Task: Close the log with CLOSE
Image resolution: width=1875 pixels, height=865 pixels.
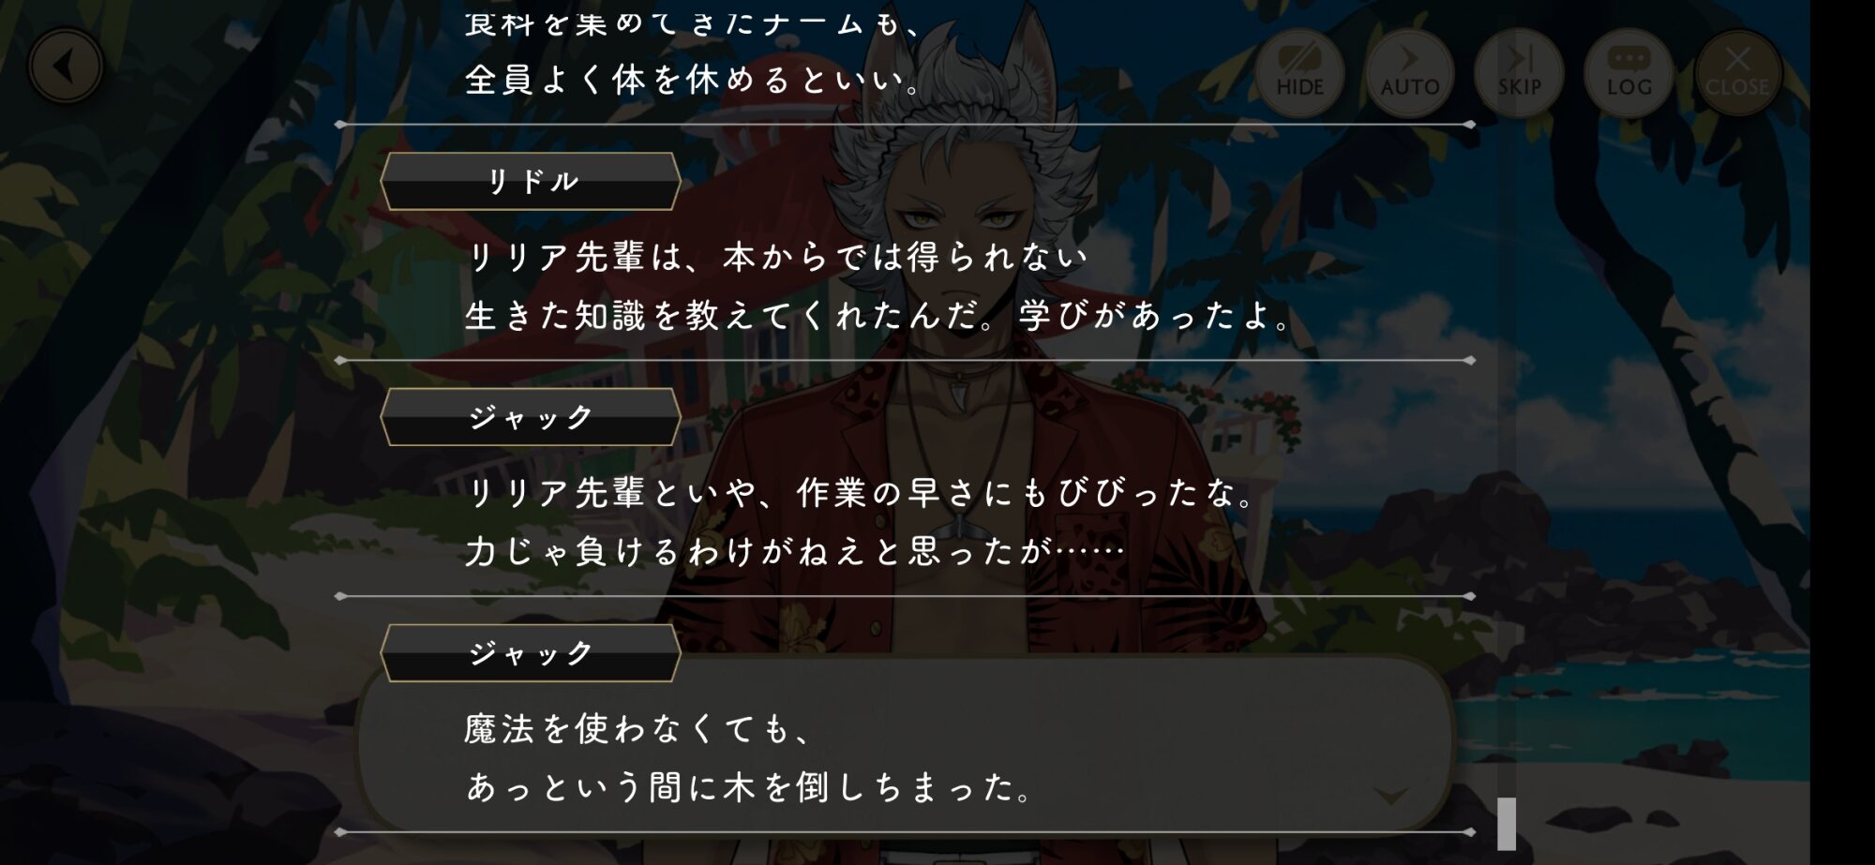Action: tap(1737, 72)
